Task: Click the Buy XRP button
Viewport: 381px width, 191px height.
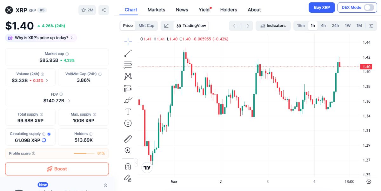Action: [322, 7]
